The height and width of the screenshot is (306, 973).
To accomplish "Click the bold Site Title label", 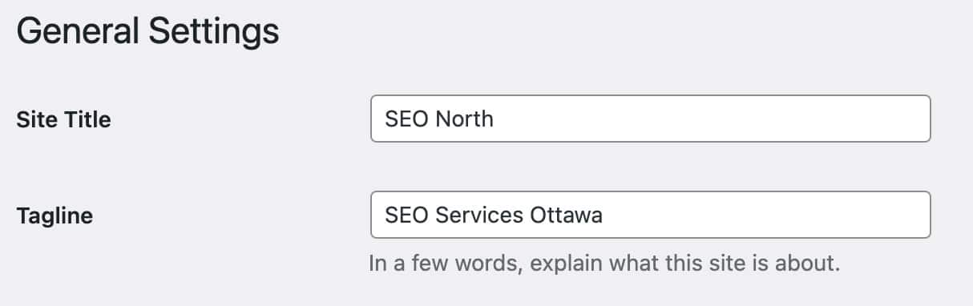I will [63, 119].
